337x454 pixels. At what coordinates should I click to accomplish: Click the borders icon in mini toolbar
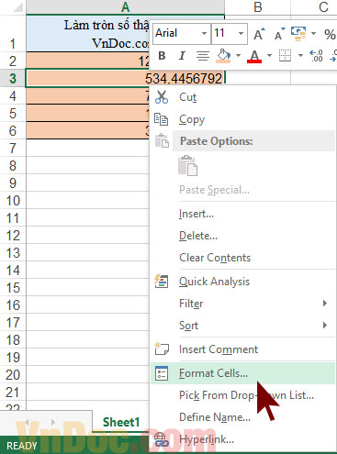coord(285,56)
